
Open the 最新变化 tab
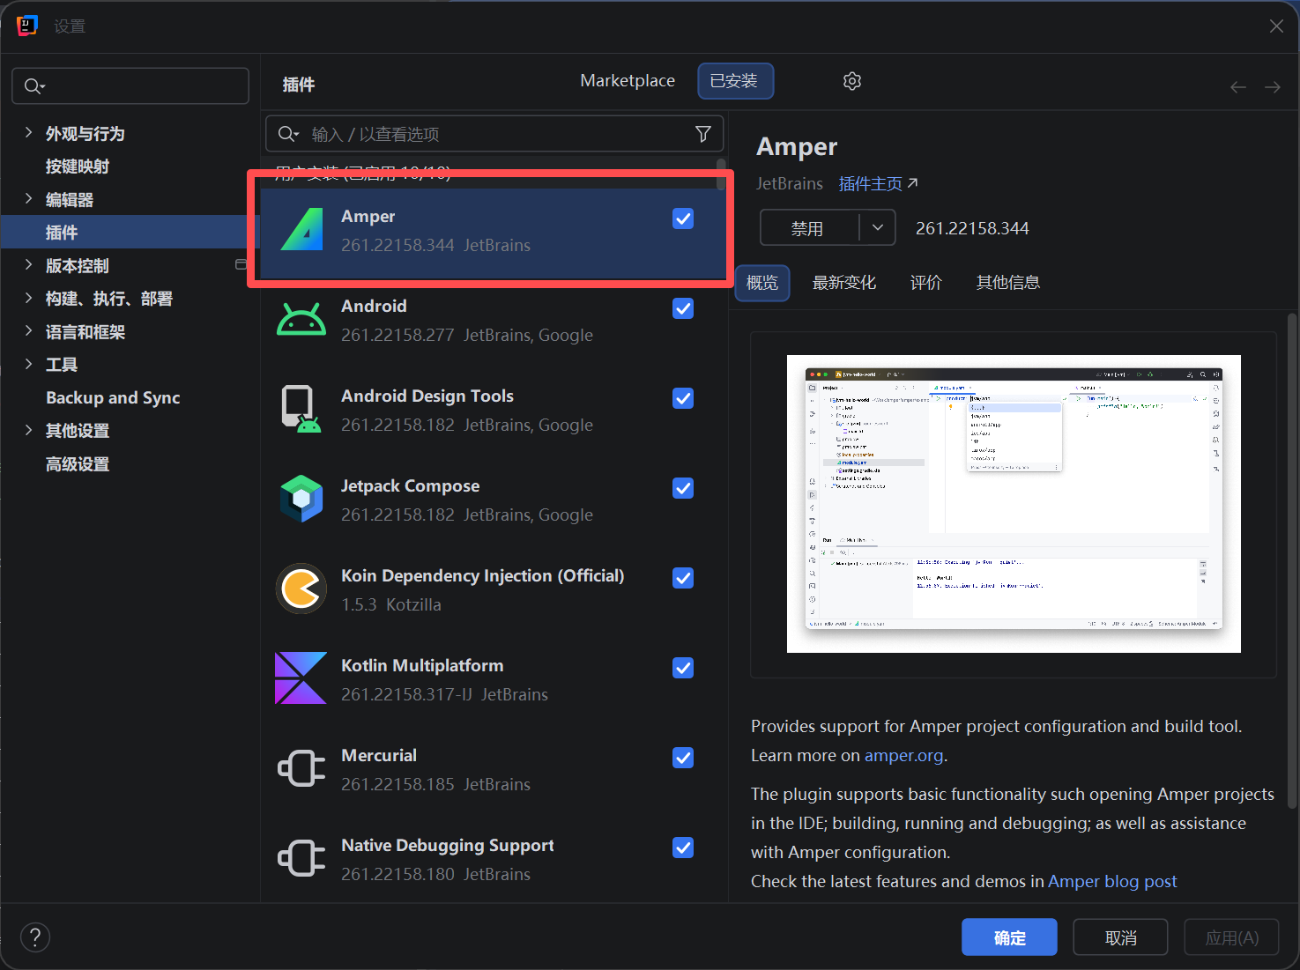point(843,283)
